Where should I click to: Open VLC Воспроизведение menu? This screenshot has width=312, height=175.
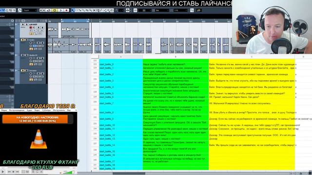(x=17, y=110)
